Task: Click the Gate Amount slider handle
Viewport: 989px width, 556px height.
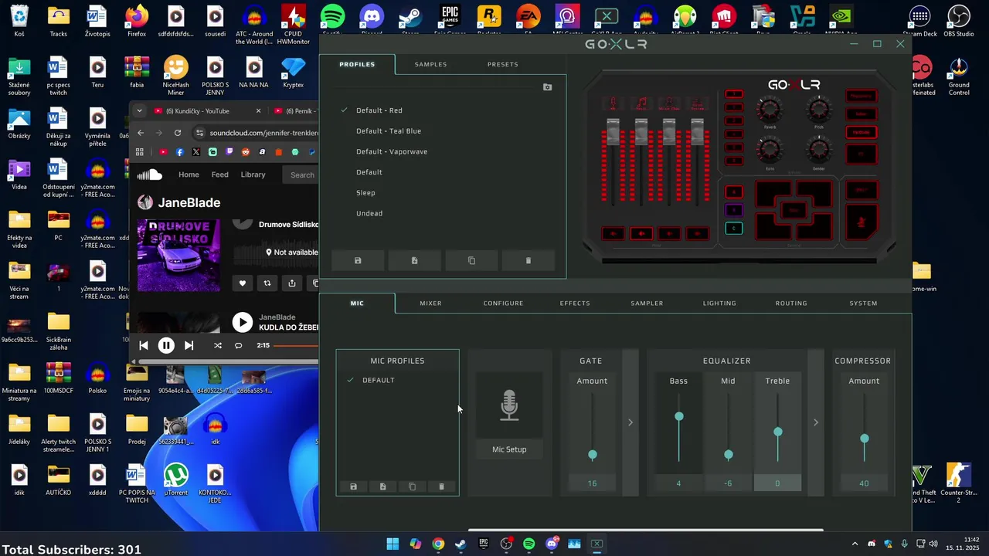Action: tap(593, 456)
